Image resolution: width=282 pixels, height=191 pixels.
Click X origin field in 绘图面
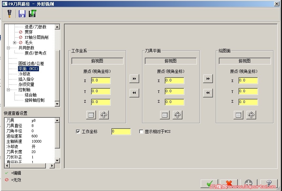click(248, 80)
